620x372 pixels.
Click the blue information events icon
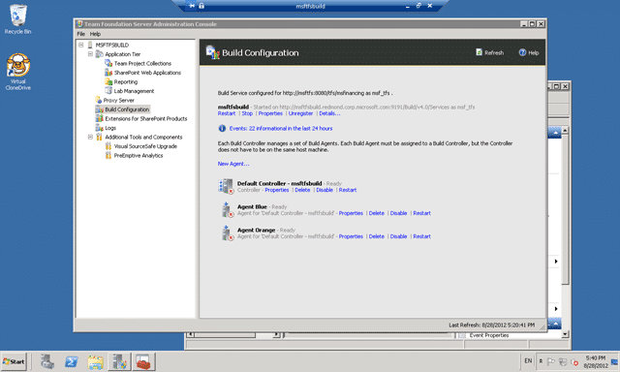point(222,128)
